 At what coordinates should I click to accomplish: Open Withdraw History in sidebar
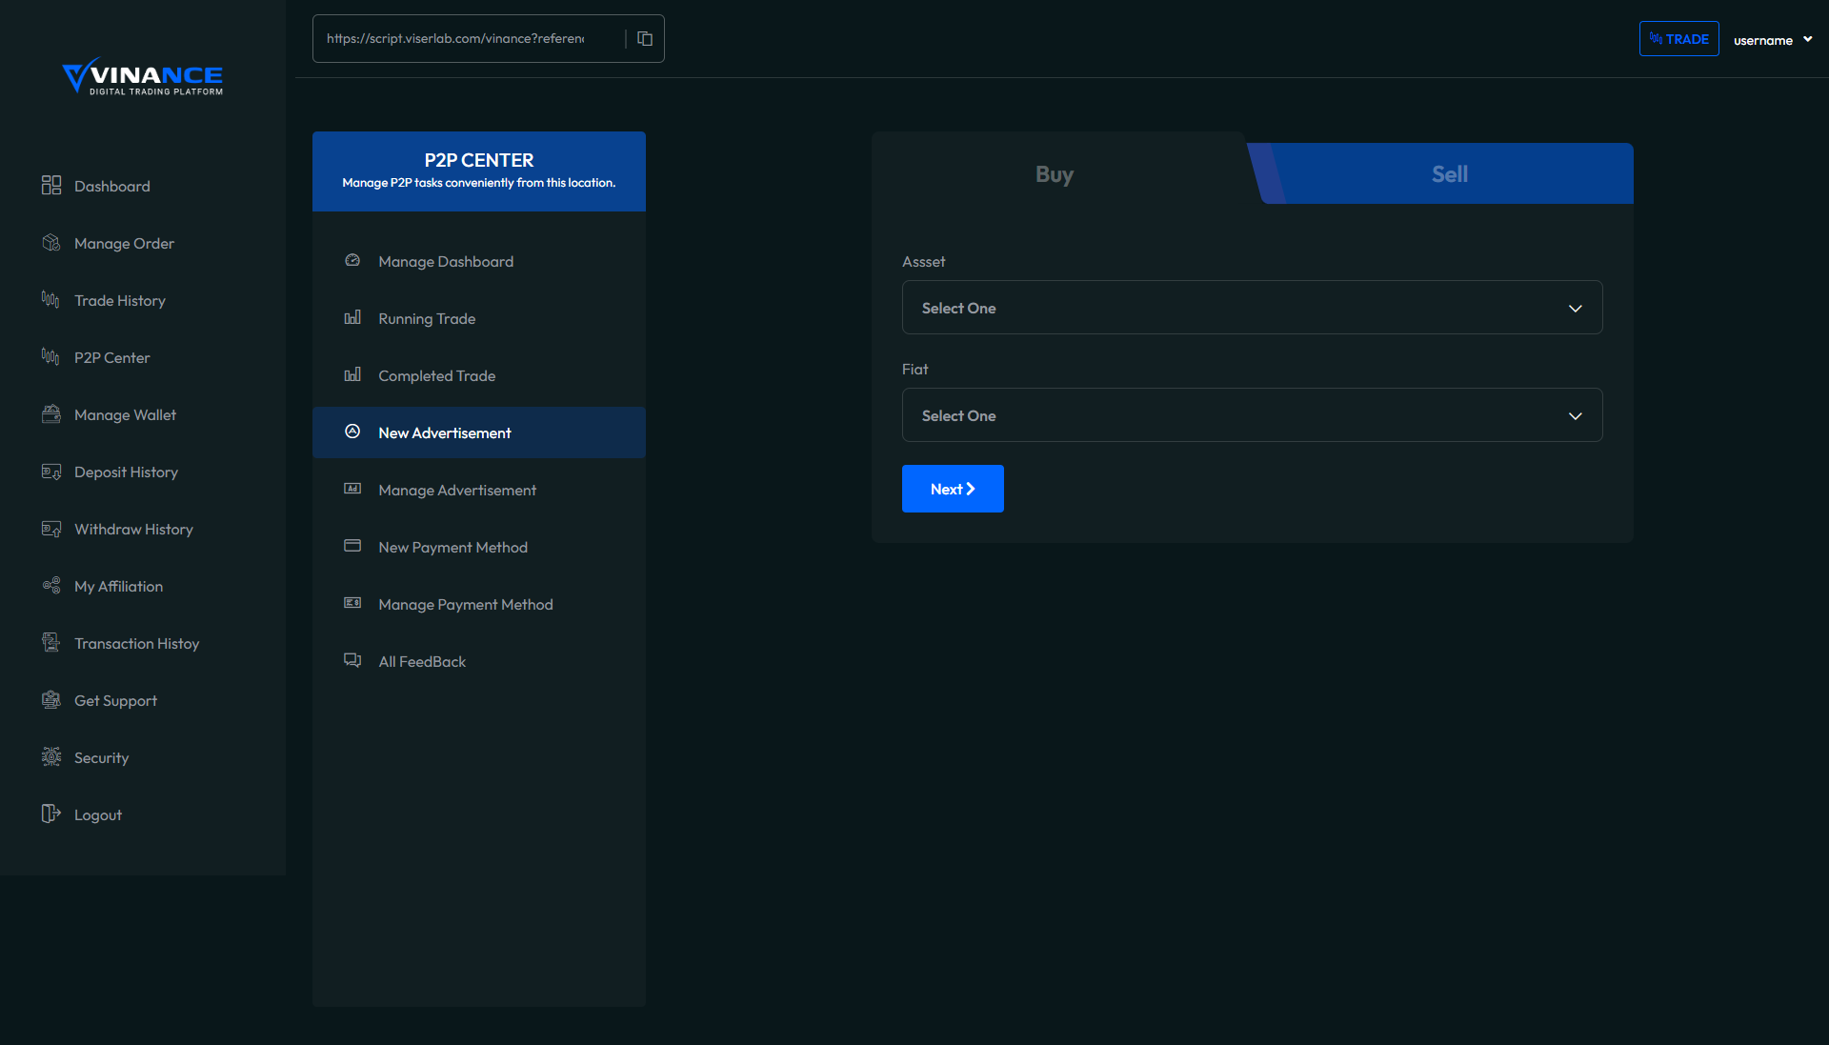click(133, 529)
